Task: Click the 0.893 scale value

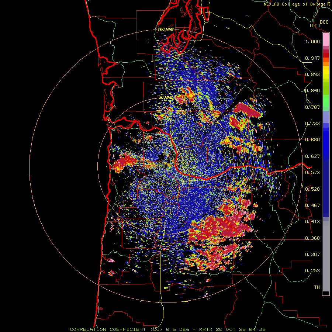Action: coord(312,74)
